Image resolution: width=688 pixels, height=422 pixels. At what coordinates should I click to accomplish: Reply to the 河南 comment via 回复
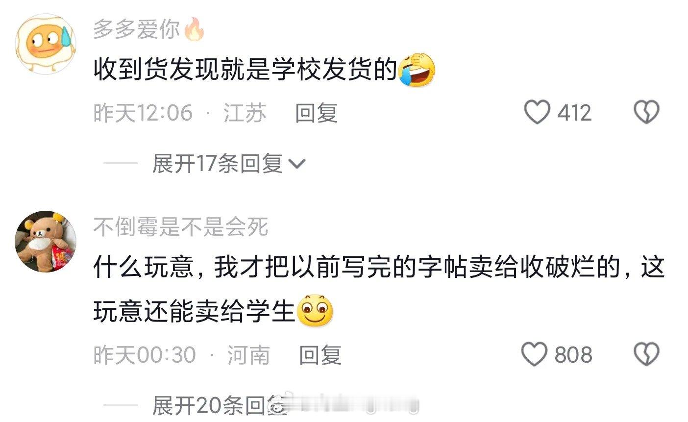[320, 354]
